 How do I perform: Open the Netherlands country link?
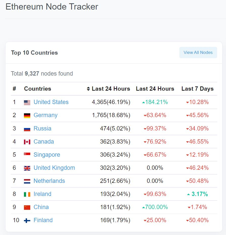click(x=49, y=181)
